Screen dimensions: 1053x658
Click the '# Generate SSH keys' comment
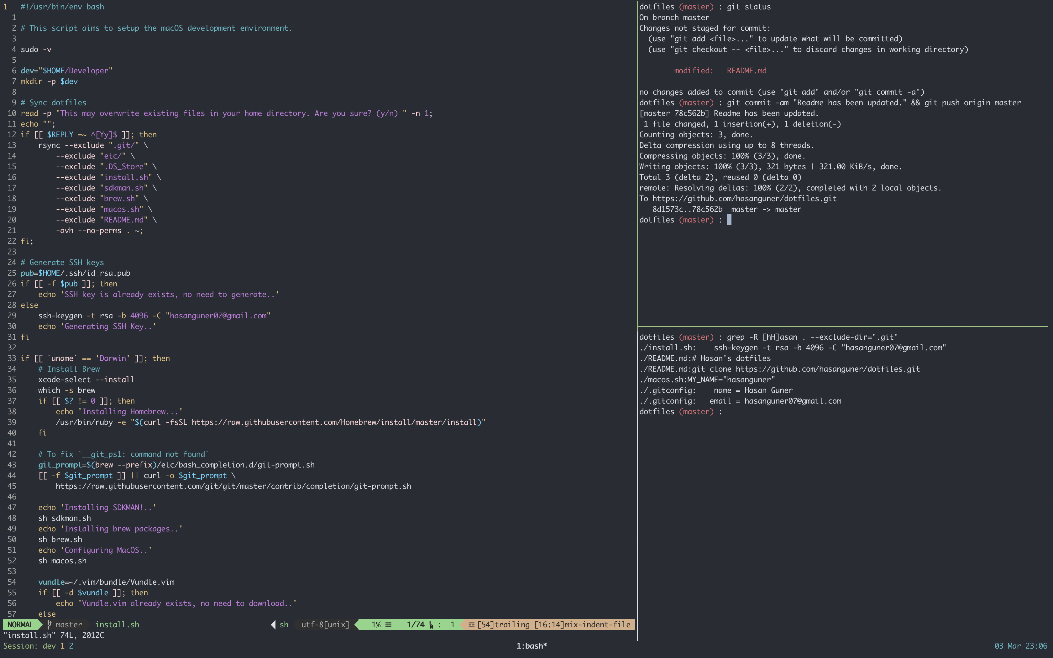coord(62,263)
